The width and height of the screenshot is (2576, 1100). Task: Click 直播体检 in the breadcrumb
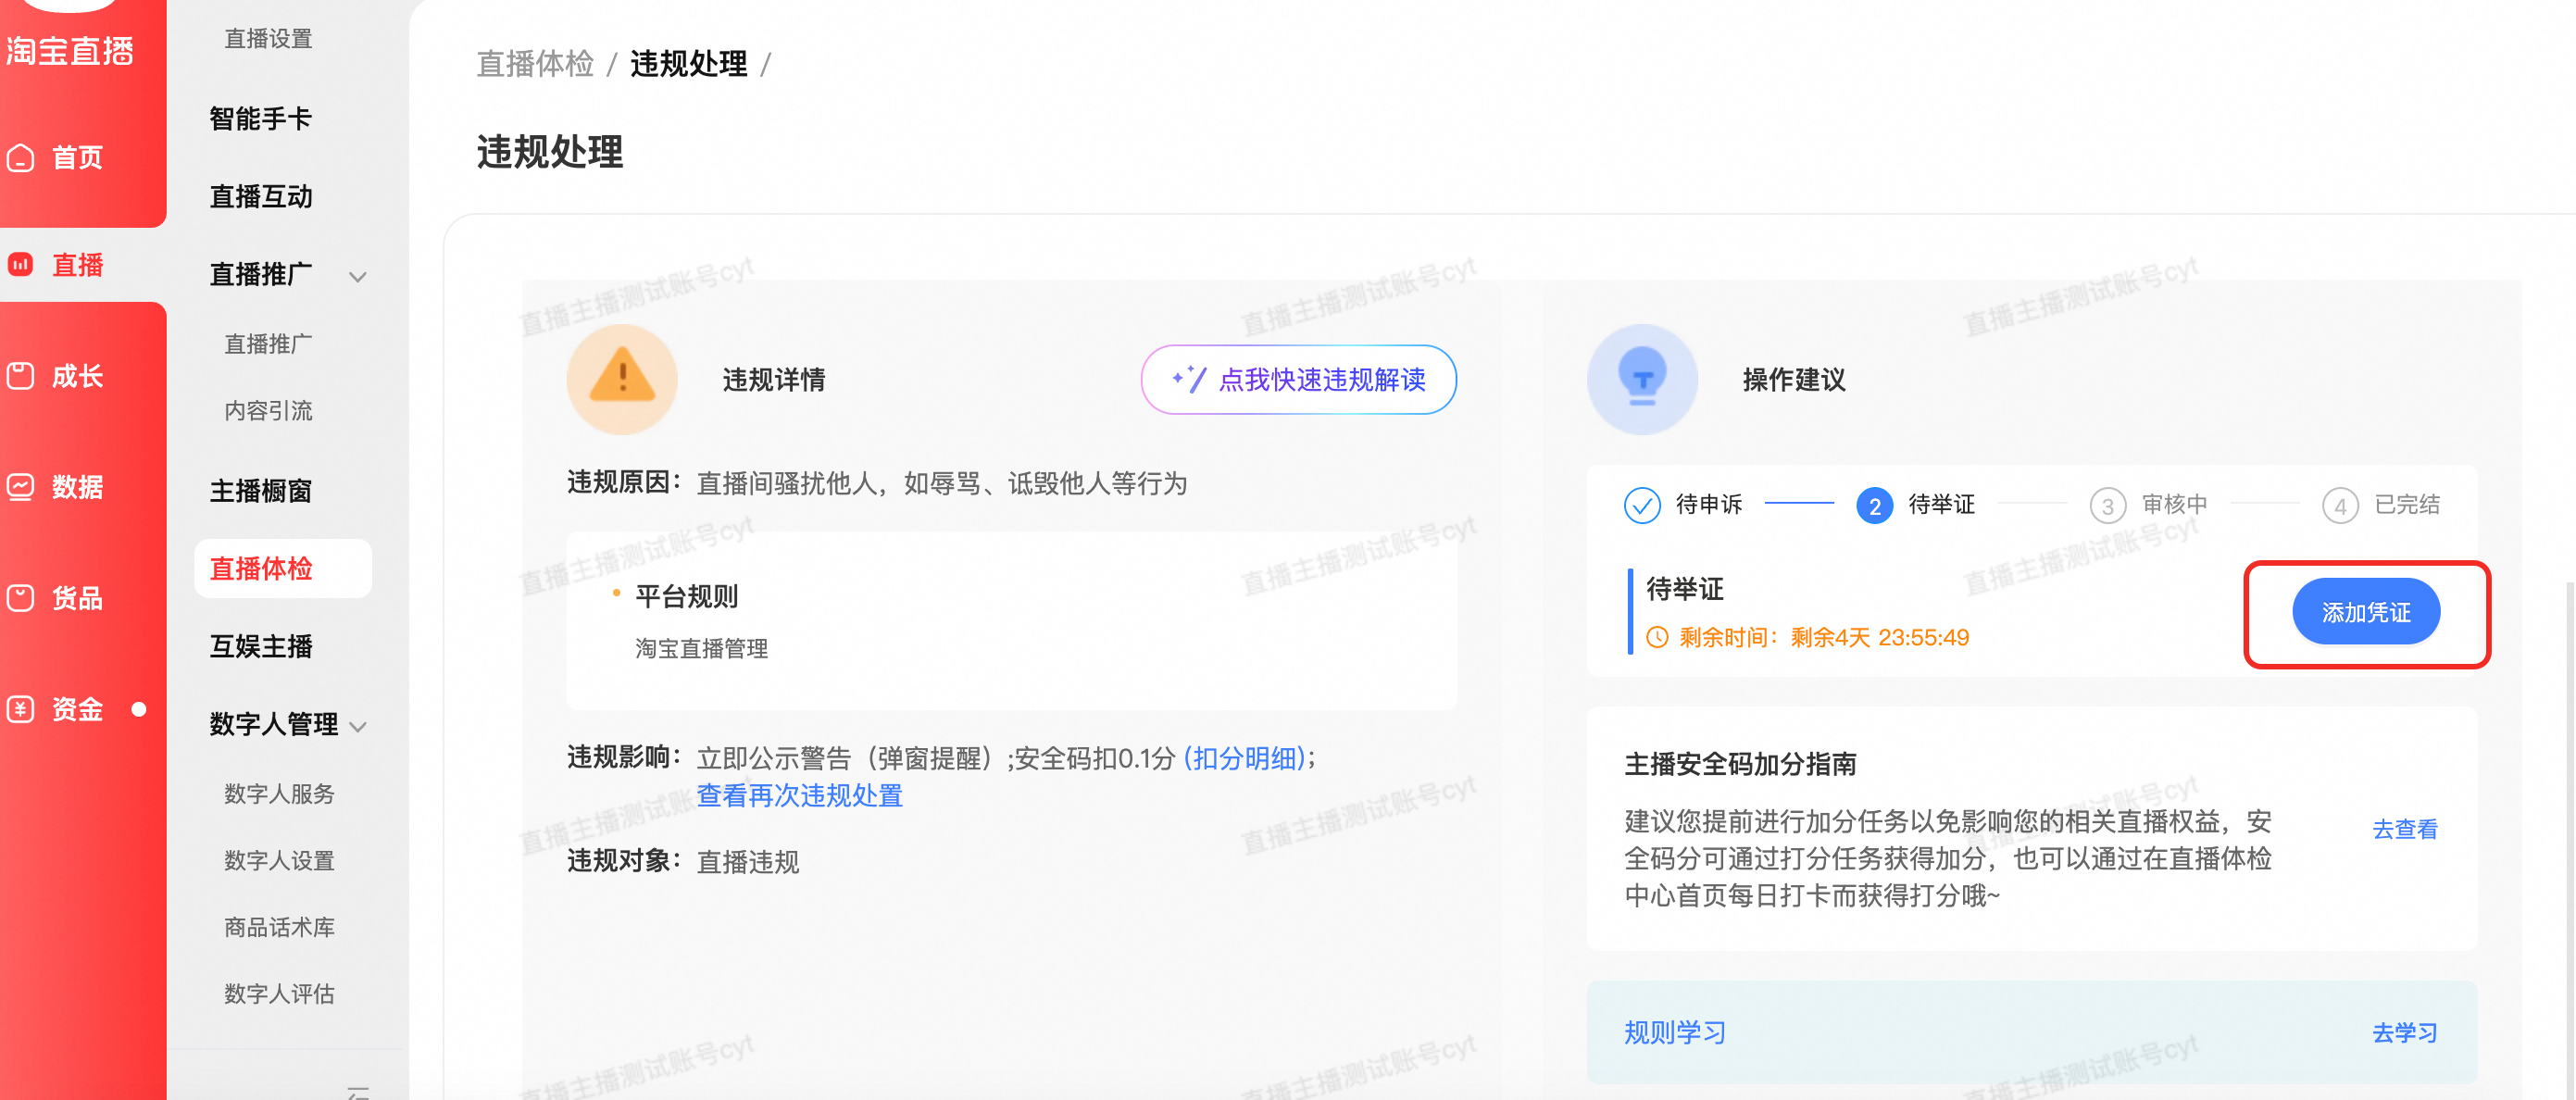coord(535,64)
